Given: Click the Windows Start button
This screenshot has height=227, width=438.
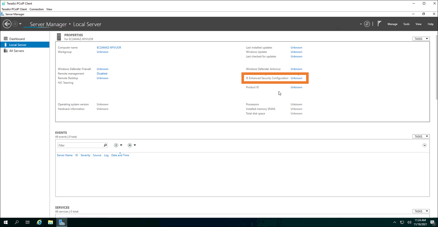Looking at the screenshot, I should (6, 222).
